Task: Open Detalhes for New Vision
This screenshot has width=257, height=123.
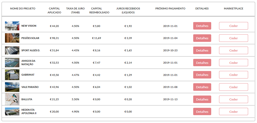Action: pos(202,26)
